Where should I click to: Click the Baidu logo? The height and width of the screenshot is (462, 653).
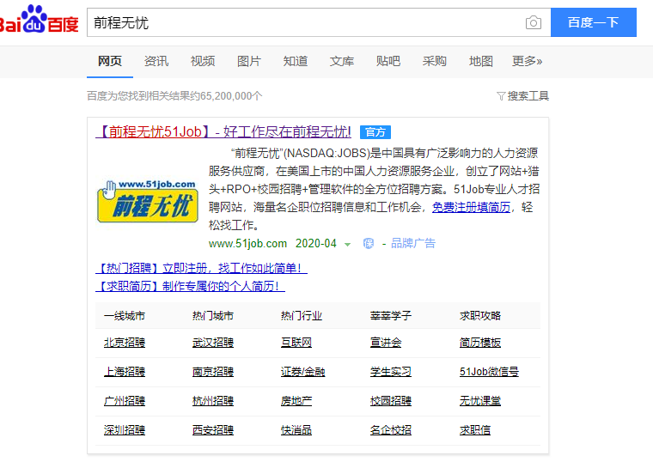pos(39,21)
